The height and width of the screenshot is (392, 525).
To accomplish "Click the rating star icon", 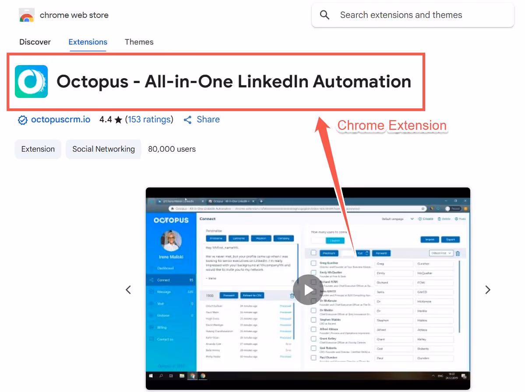I will [118, 120].
